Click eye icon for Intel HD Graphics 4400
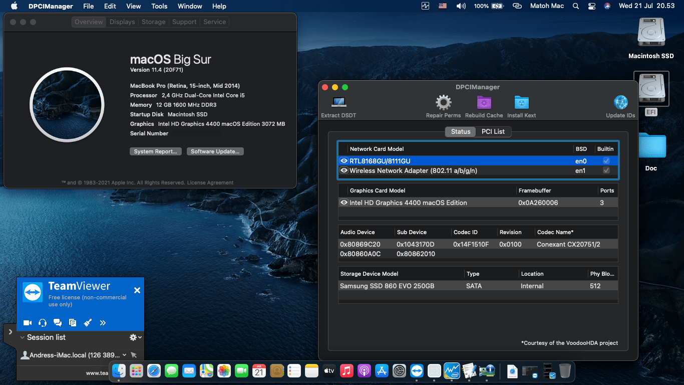 (344, 203)
